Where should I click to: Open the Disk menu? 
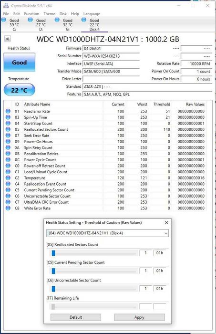click(x=63, y=14)
